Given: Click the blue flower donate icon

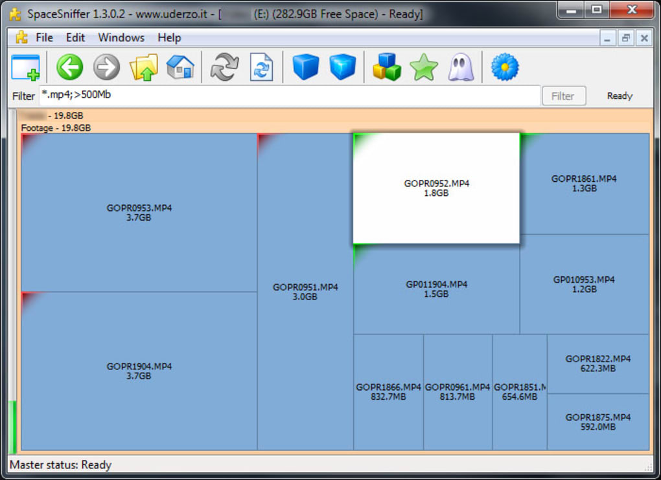Looking at the screenshot, I should coord(505,67).
